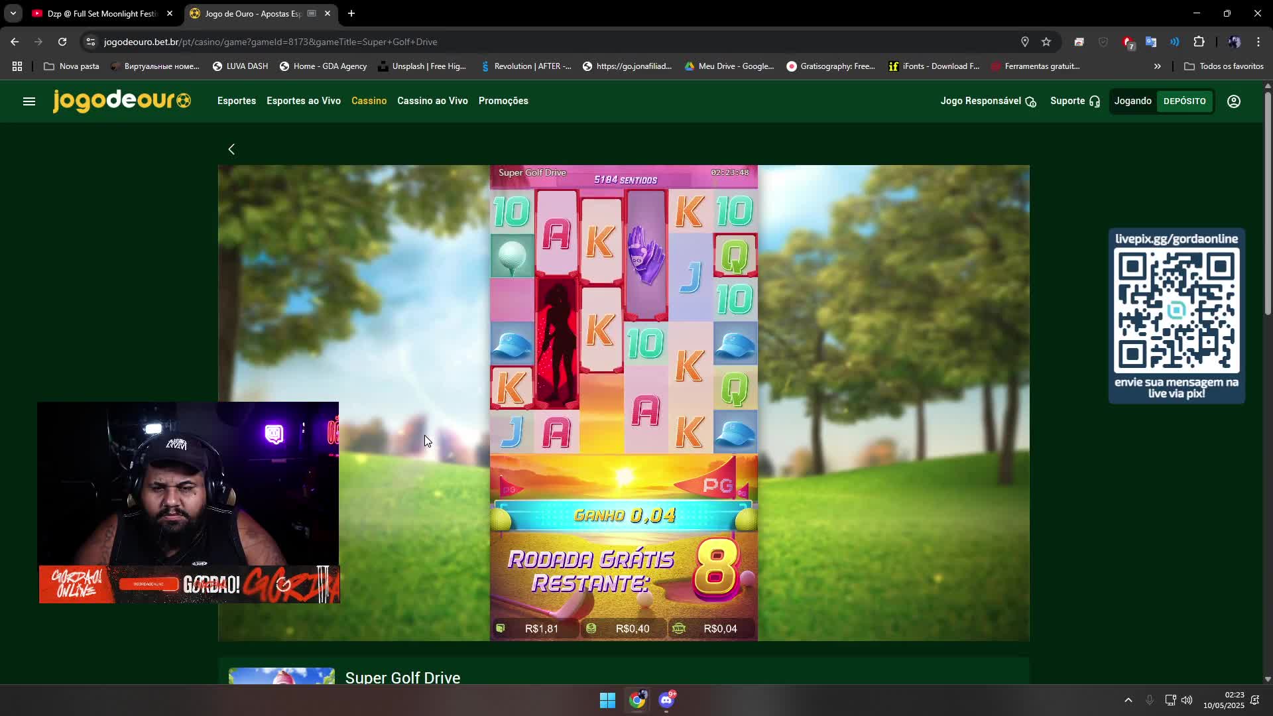Click the jogodeouro logo

tap(122, 101)
